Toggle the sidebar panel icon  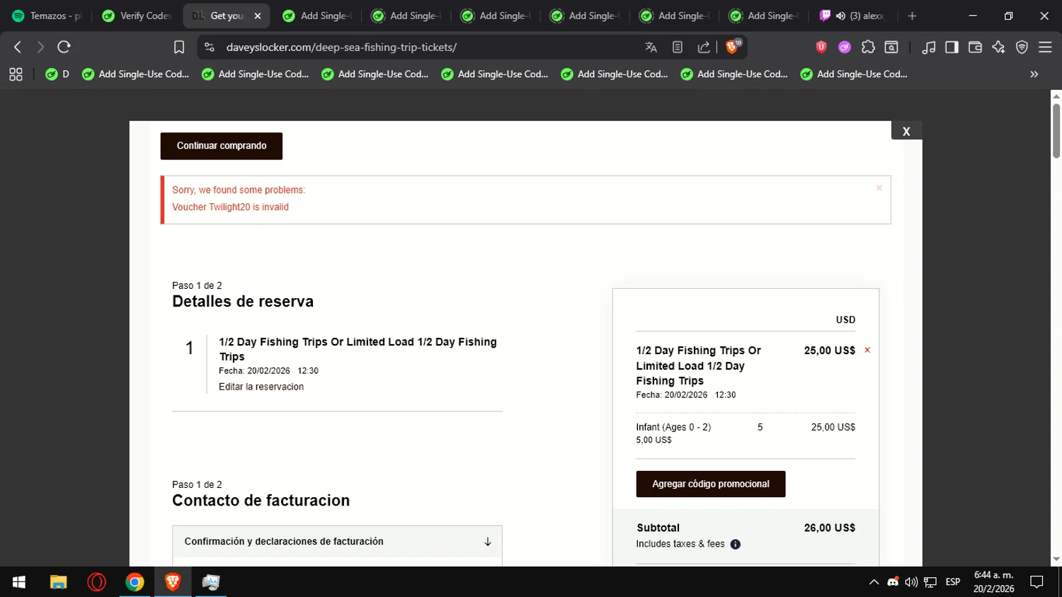(952, 47)
